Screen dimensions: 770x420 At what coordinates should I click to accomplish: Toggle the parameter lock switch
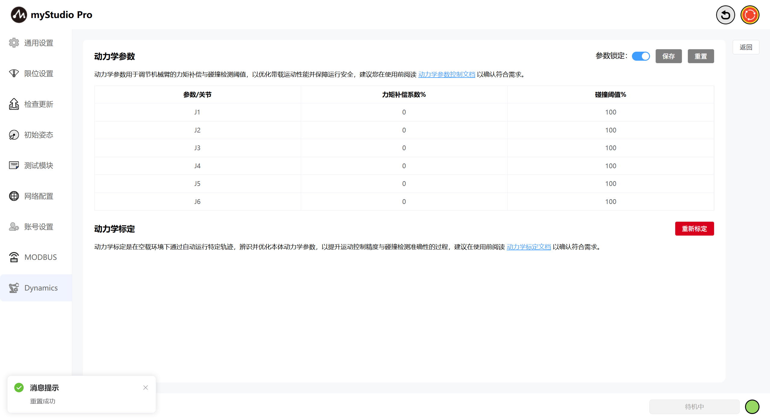(x=641, y=56)
